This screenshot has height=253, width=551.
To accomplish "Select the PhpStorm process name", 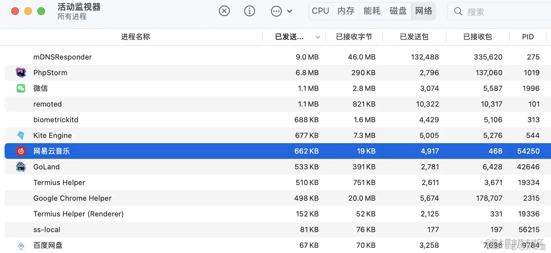I will (x=50, y=73).
